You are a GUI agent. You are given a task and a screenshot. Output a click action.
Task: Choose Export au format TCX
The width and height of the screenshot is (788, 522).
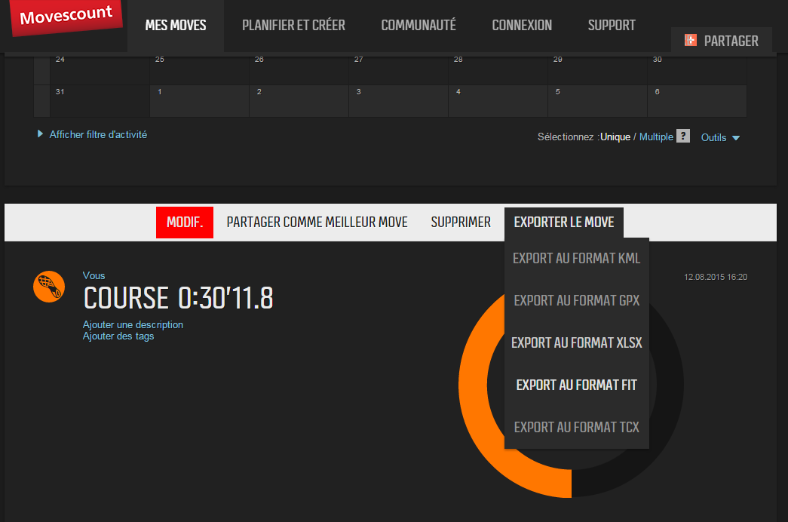click(576, 428)
